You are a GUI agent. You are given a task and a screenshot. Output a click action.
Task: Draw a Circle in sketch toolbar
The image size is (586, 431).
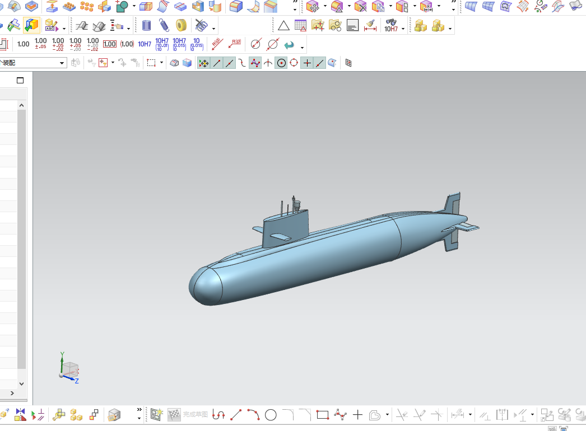(x=271, y=415)
